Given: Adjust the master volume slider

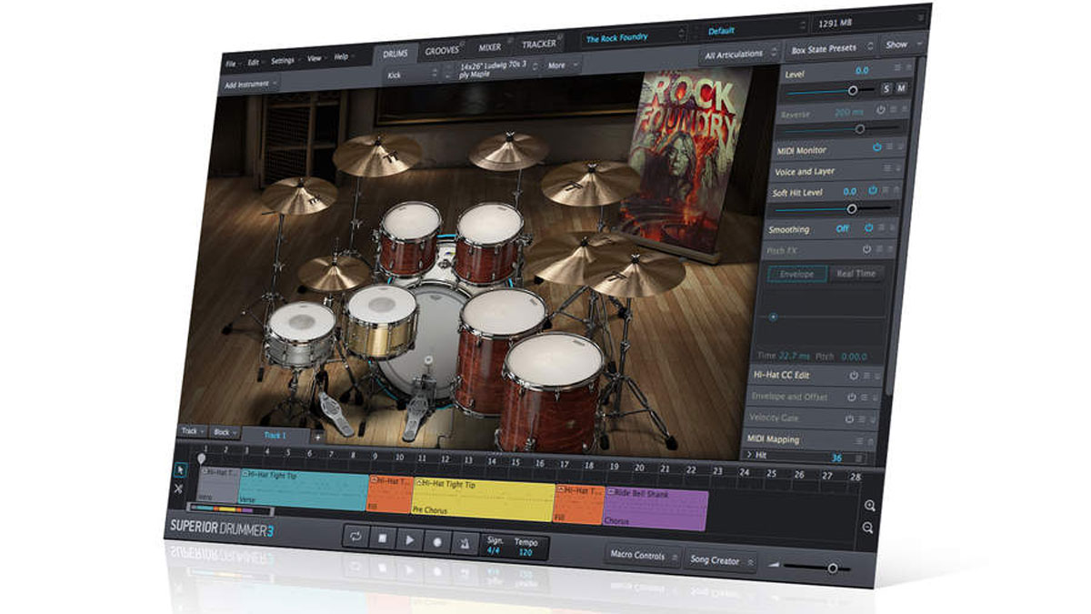Looking at the screenshot, I should click(x=832, y=568).
